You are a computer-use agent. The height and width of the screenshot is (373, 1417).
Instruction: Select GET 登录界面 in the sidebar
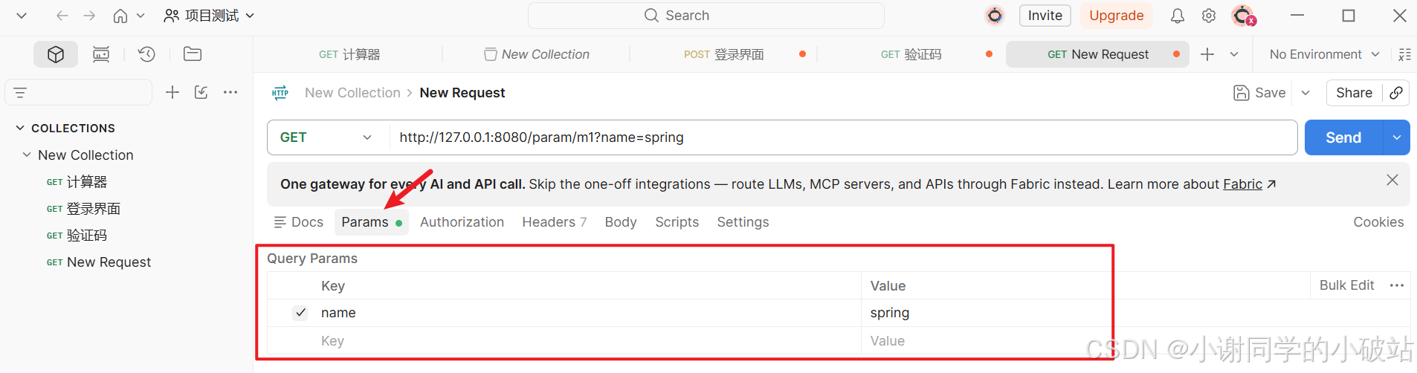83,209
